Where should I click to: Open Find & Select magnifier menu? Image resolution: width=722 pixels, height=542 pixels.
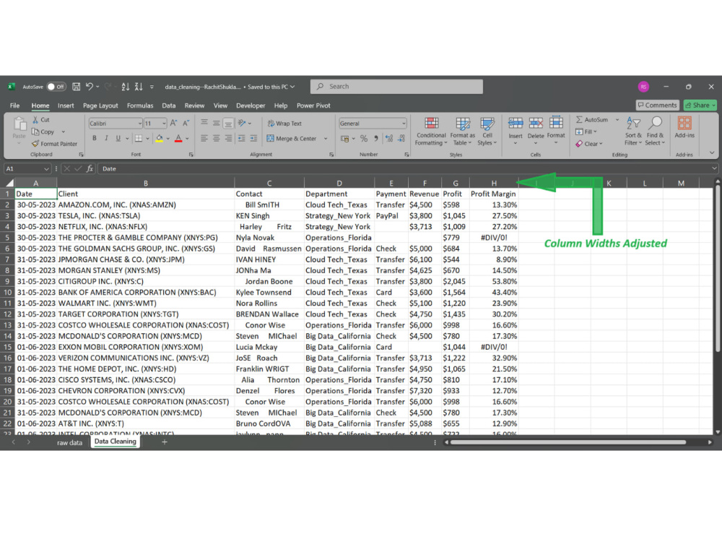(656, 131)
